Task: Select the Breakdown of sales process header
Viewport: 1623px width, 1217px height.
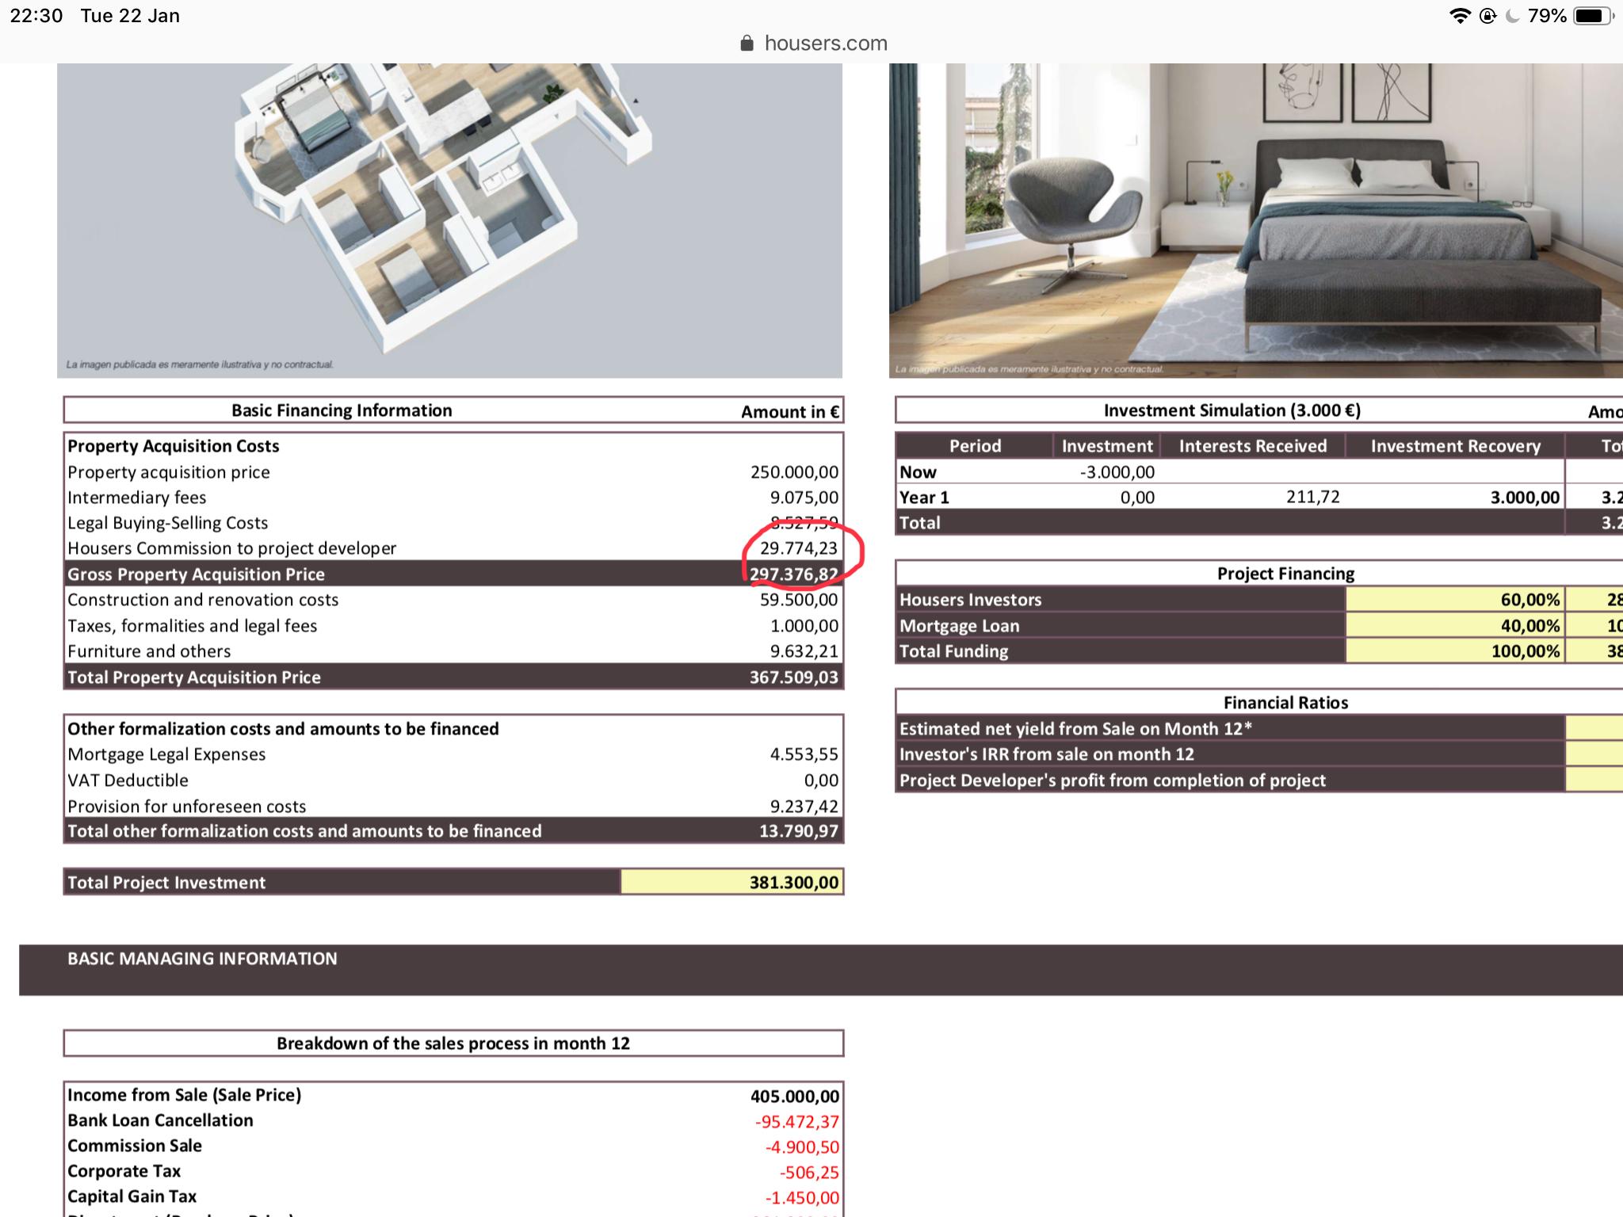Action: 453,1043
